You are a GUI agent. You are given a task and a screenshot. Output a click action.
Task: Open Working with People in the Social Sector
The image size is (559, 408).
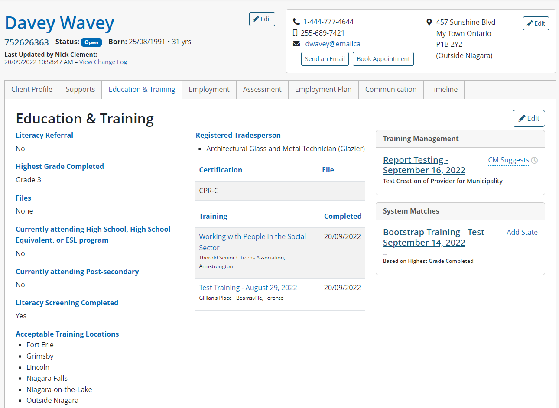(x=252, y=236)
